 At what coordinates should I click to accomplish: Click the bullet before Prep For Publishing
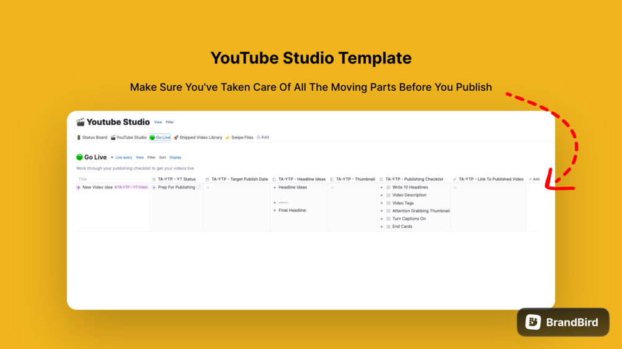pos(154,188)
